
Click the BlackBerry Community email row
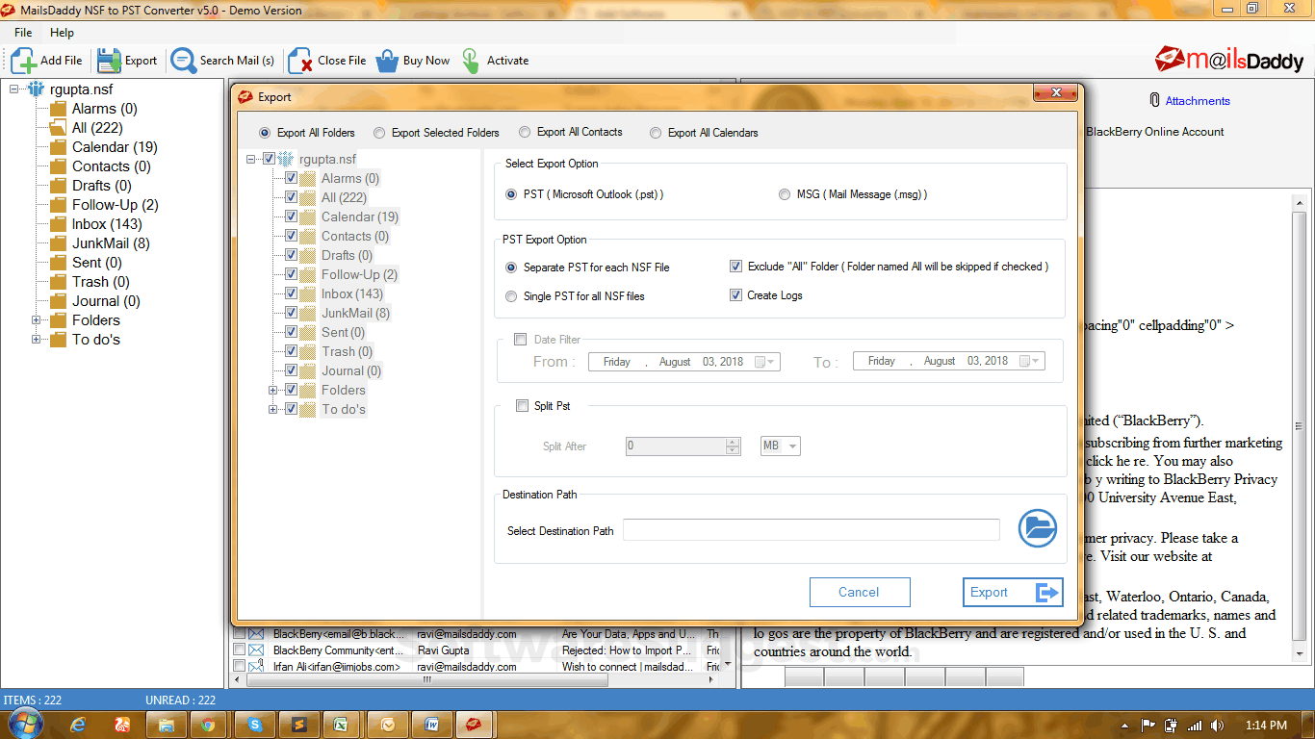coord(477,650)
